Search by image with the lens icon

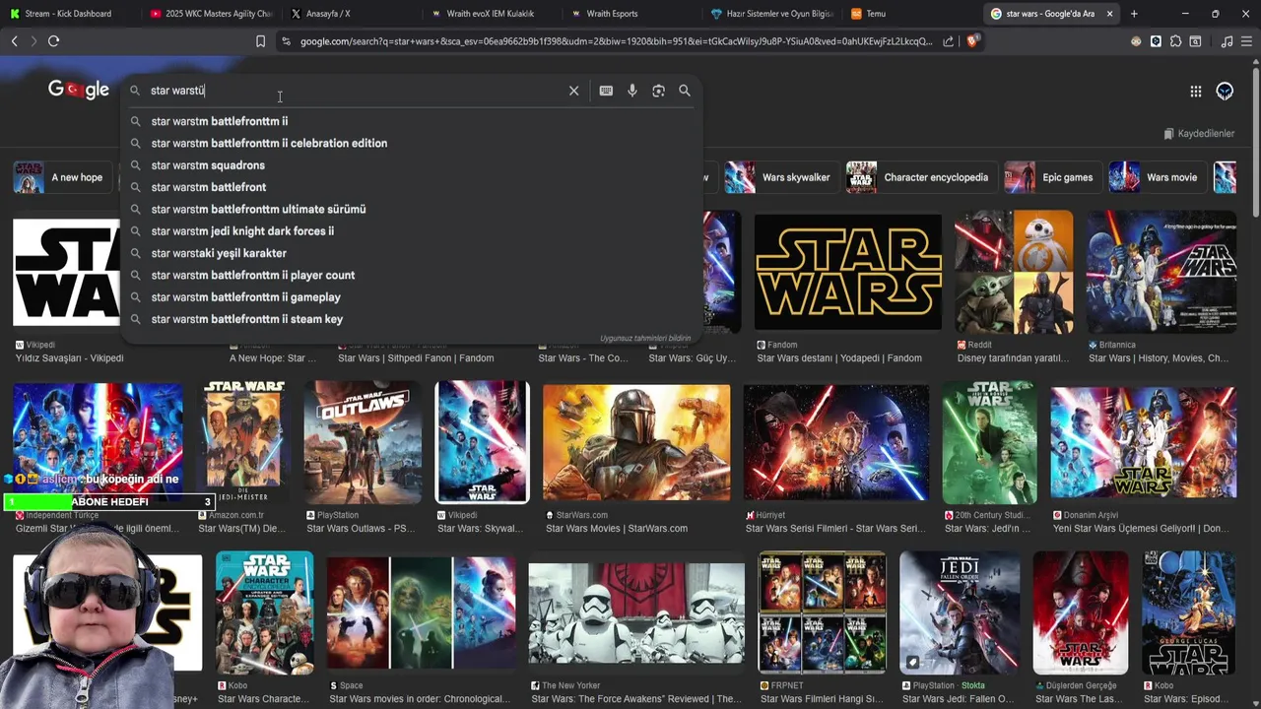(x=658, y=91)
